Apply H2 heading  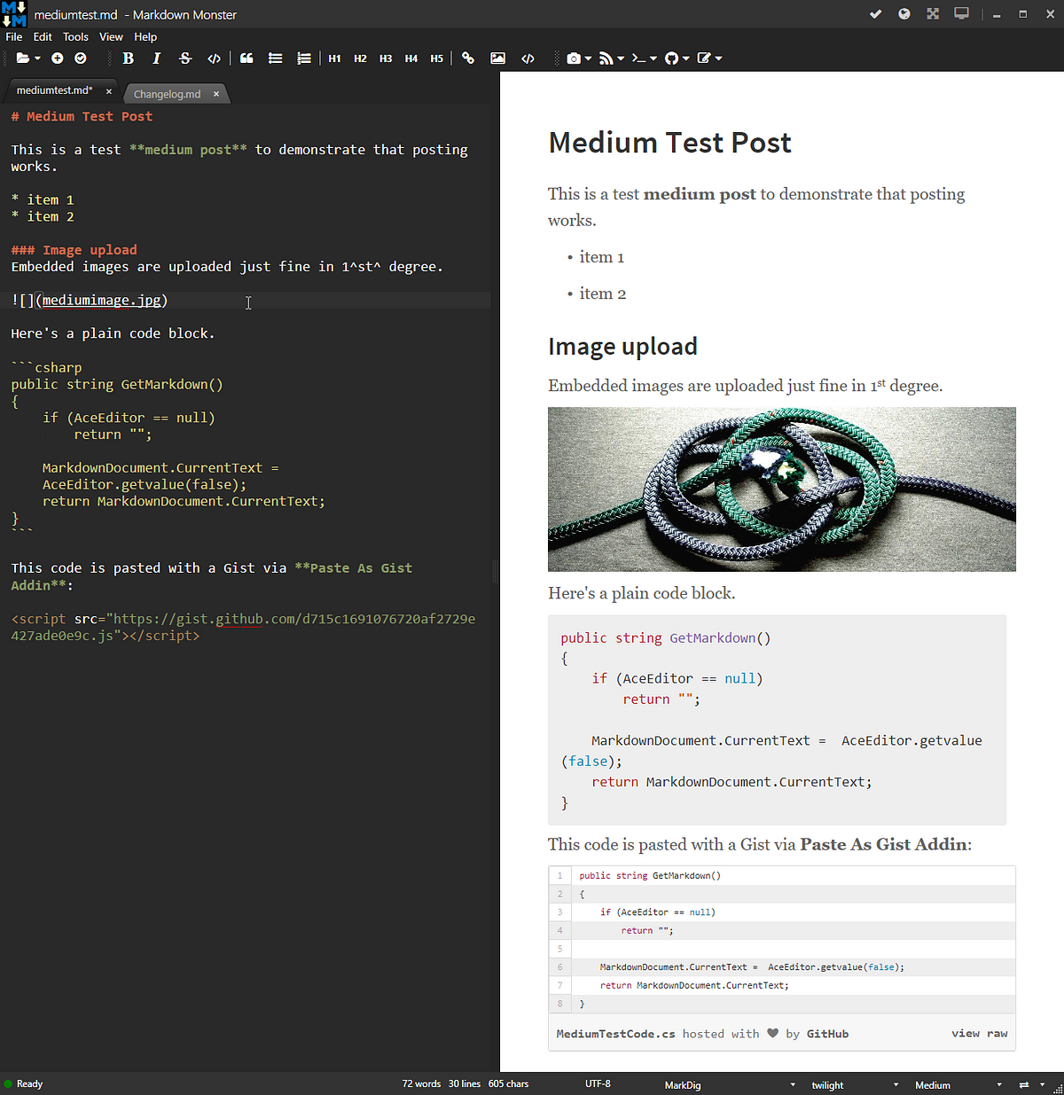tap(360, 59)
